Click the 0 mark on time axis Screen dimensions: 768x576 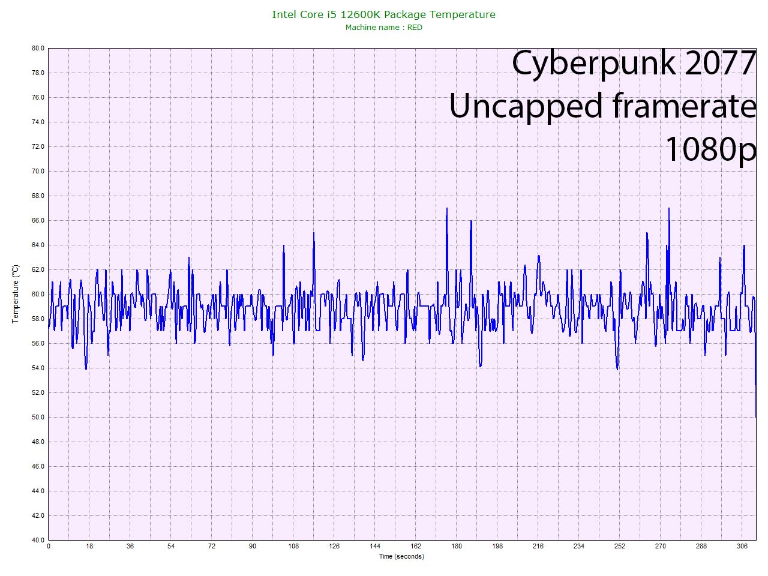pyautogui.click(x=49, y=546)
